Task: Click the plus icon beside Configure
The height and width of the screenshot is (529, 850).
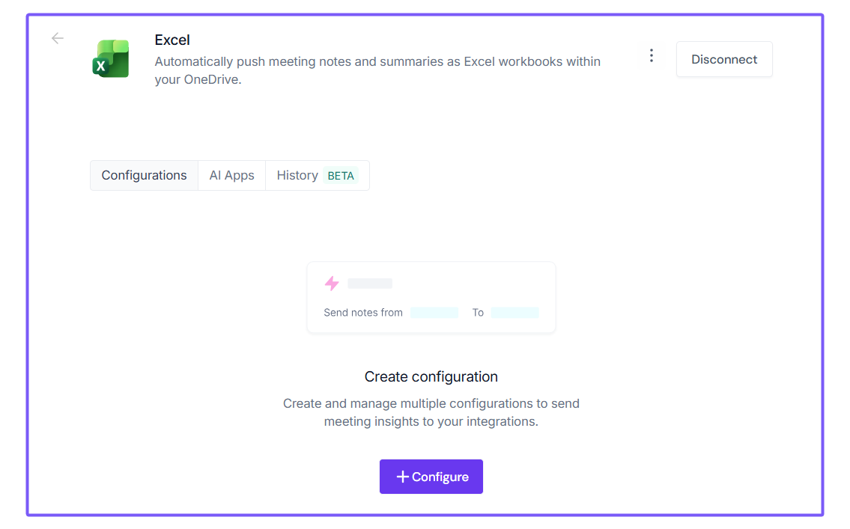Action: (402, 477)
